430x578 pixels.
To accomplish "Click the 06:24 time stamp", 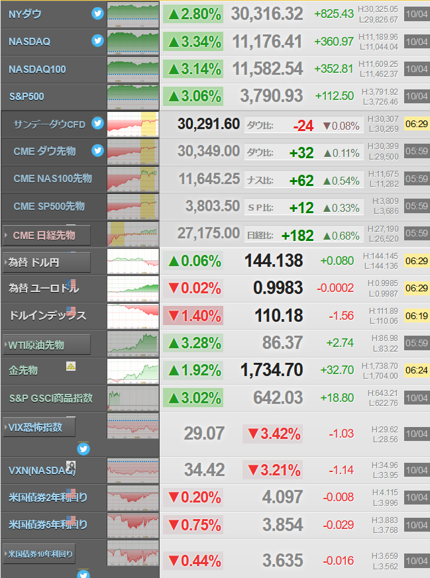I will [x=417, y=371].
